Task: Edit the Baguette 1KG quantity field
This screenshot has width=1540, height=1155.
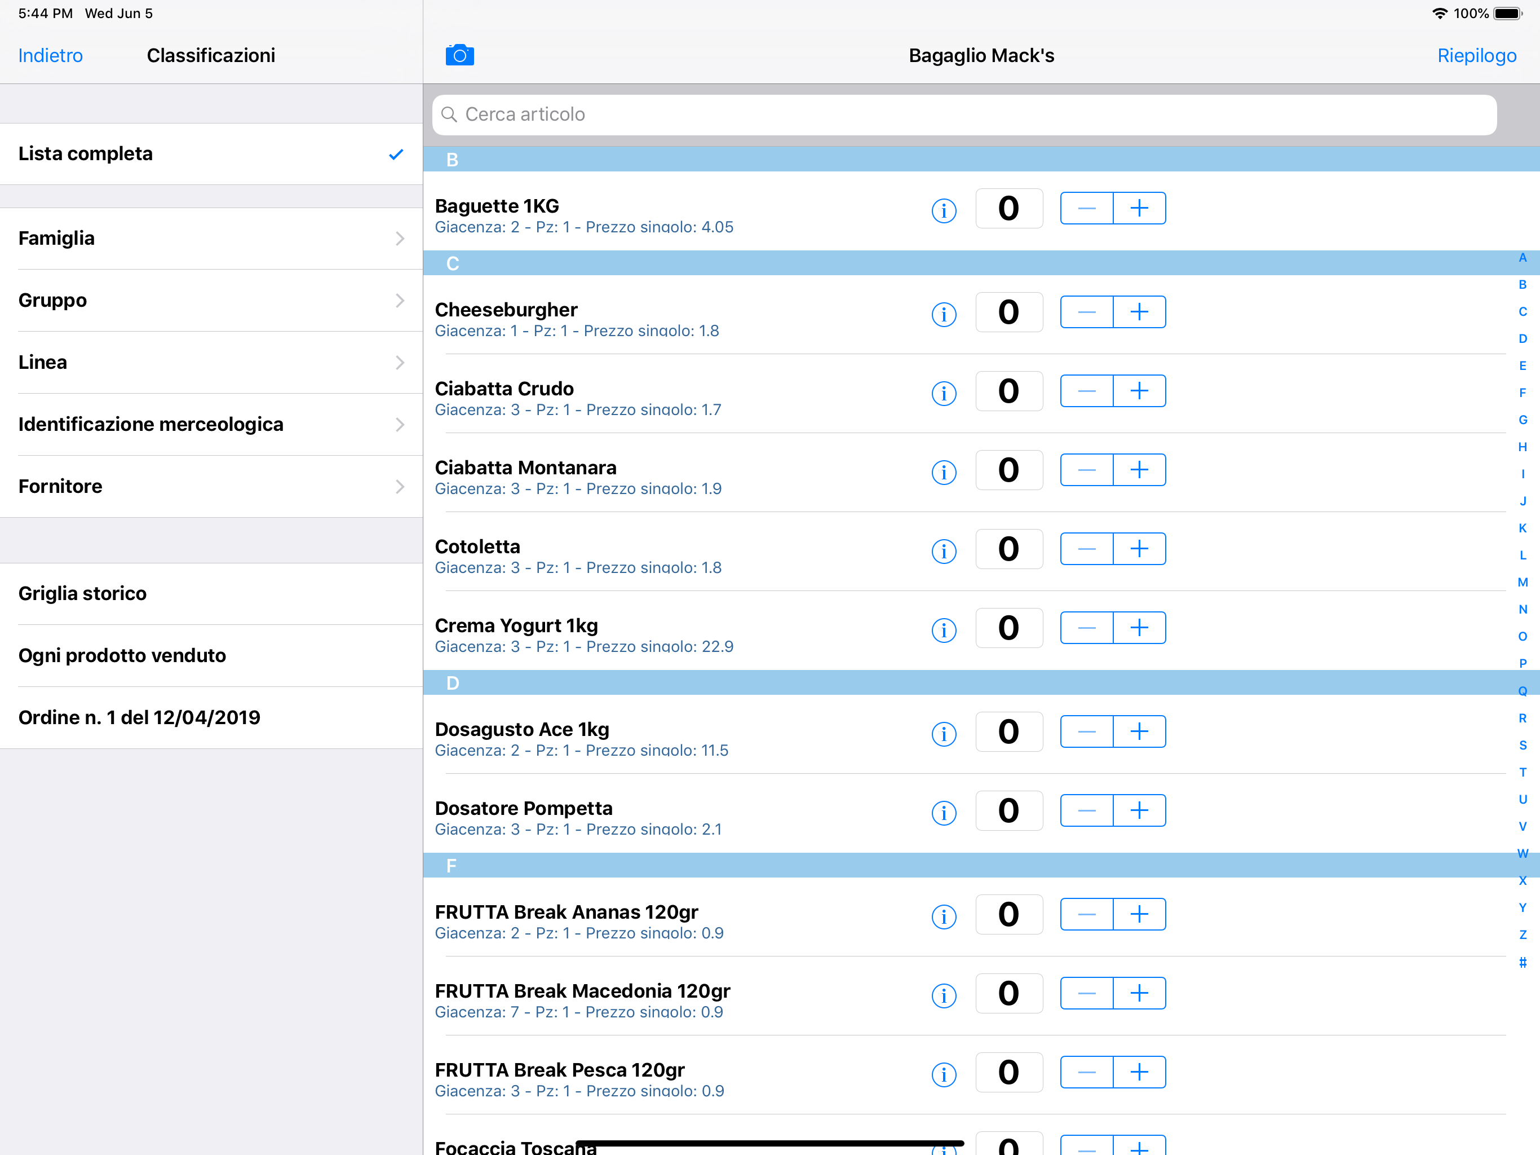Action: pyautogui.click(x=1009, y=208)
